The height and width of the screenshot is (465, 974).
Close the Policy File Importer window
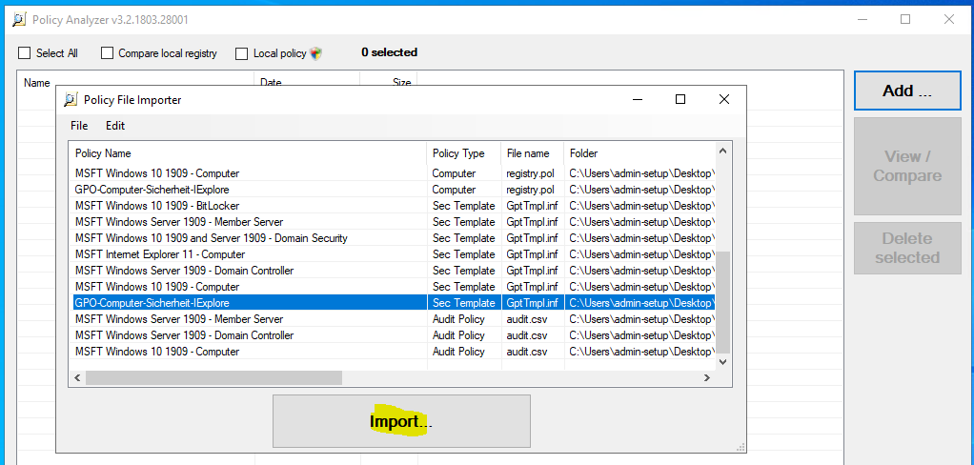(x=723, y=99)
